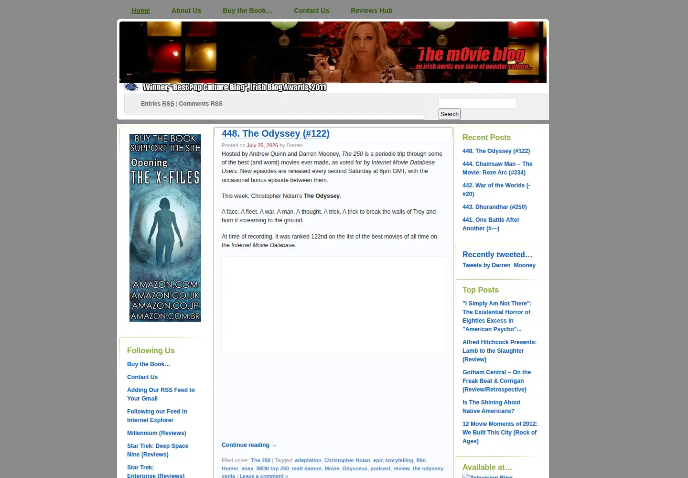The height and width of the screenshot is (478, 688).
Task: Open Alfred Hitchcock Presents: Lamb to the Slaughter review
Action: (499, 351)
